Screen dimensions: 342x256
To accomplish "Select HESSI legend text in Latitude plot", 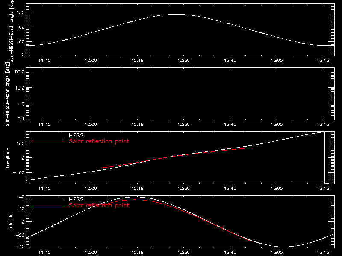I will (x=77, y=199).
